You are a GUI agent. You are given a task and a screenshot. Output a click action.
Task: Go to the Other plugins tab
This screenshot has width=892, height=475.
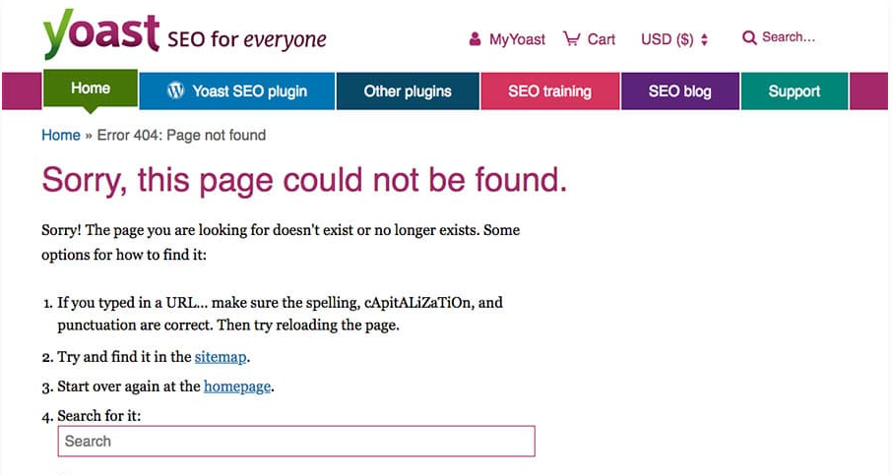408,91
